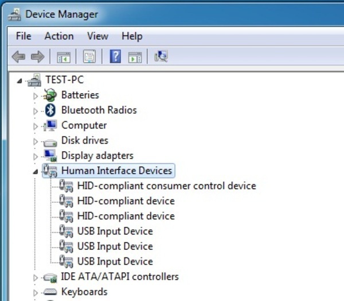The image size is (344, 301).
Task: Collapse the Human Interface Devices category
Action: coord(36,171)
